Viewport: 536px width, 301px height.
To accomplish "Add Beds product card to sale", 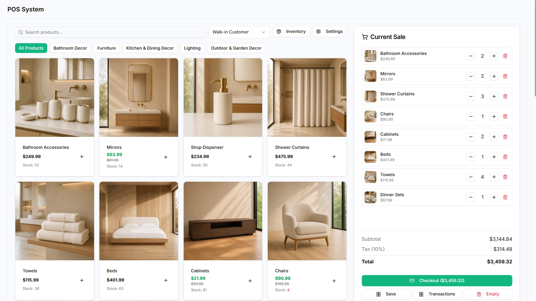I will [166, 280].
